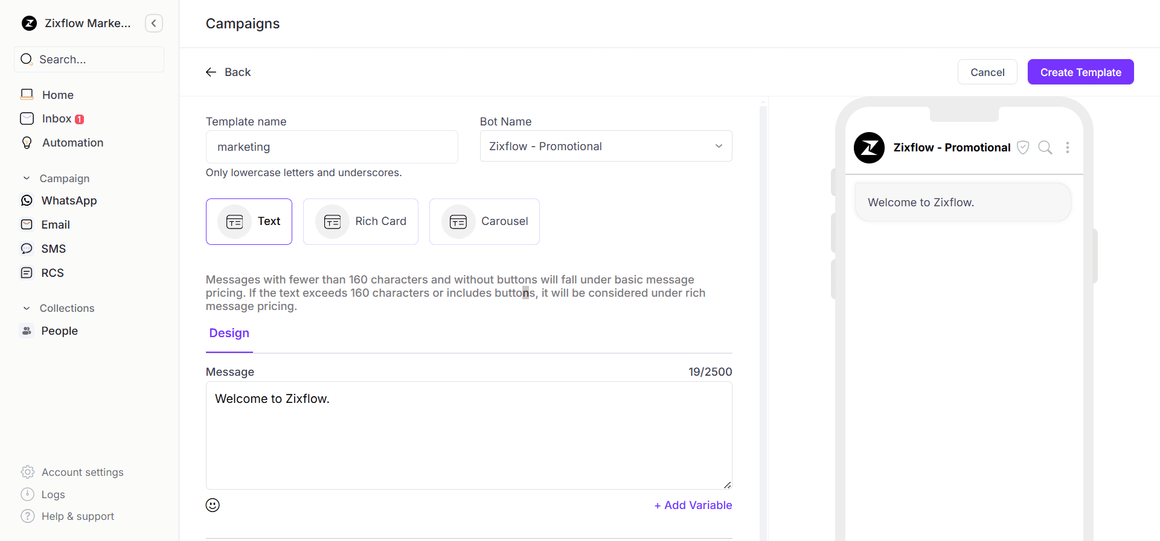1160x541 pixels.
Task: Click the verified shield icon in preview
Action: point(1022,148)
